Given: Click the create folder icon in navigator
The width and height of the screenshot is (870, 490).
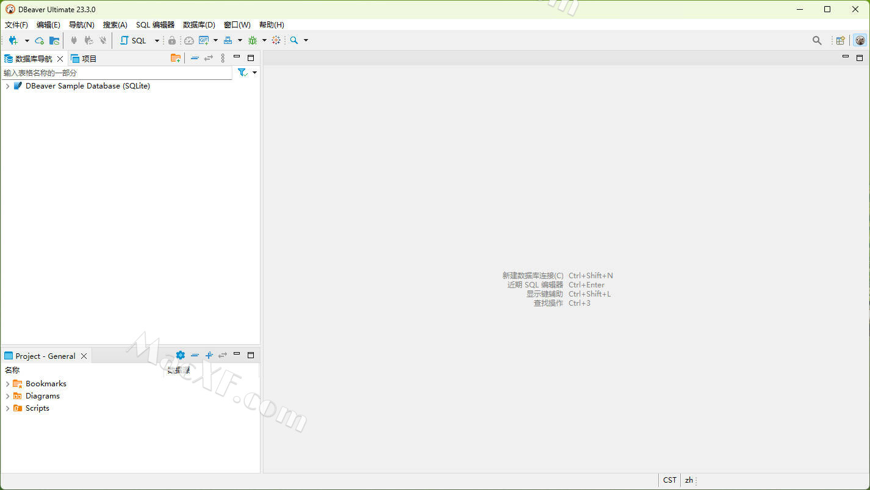Looking at the screenshot, I should (x=175, y=59).
